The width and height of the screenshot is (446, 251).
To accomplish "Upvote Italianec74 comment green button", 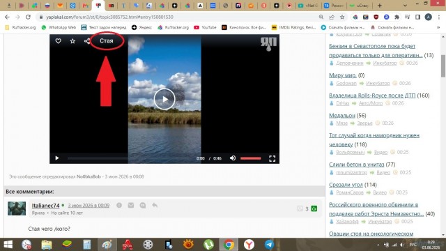I will [314, 208].
